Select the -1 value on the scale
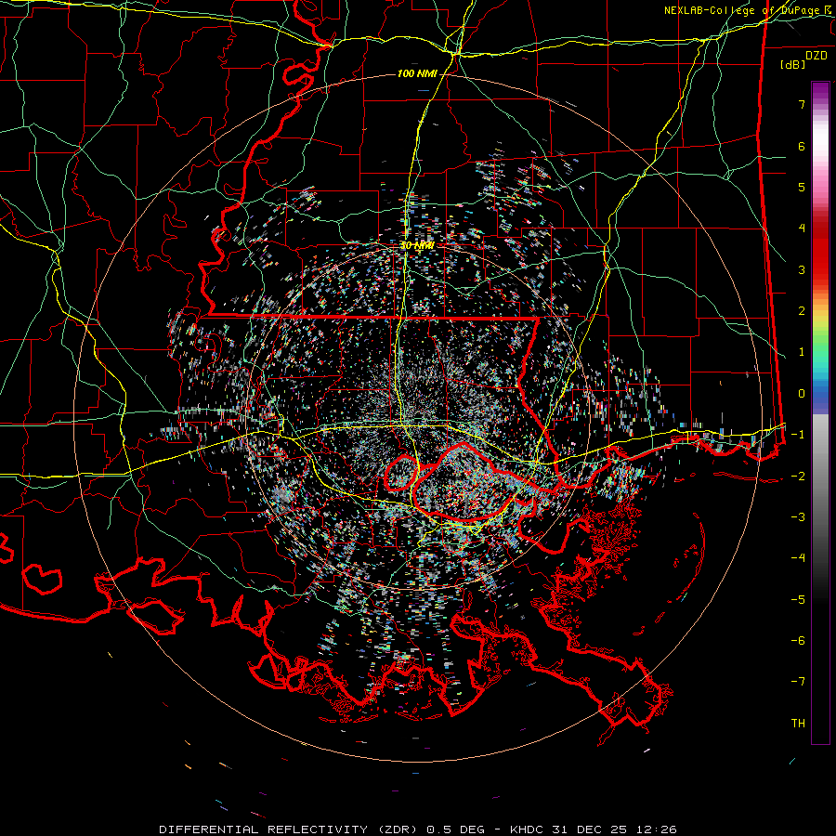This screenshot has height=836, width=836. (798, 434)
